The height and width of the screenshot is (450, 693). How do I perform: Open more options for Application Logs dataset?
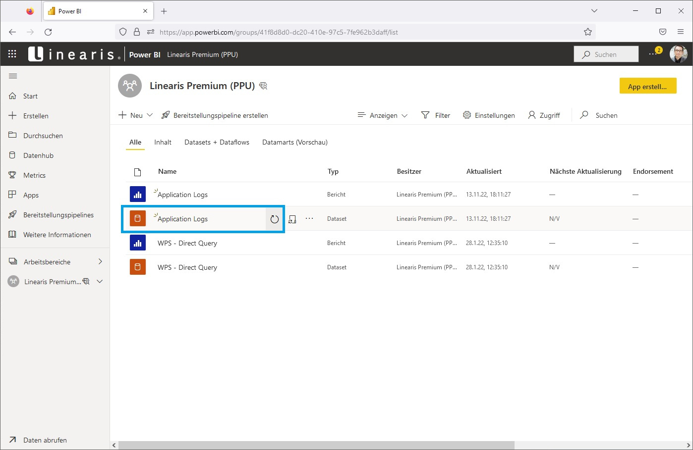(x=309, y=218)
